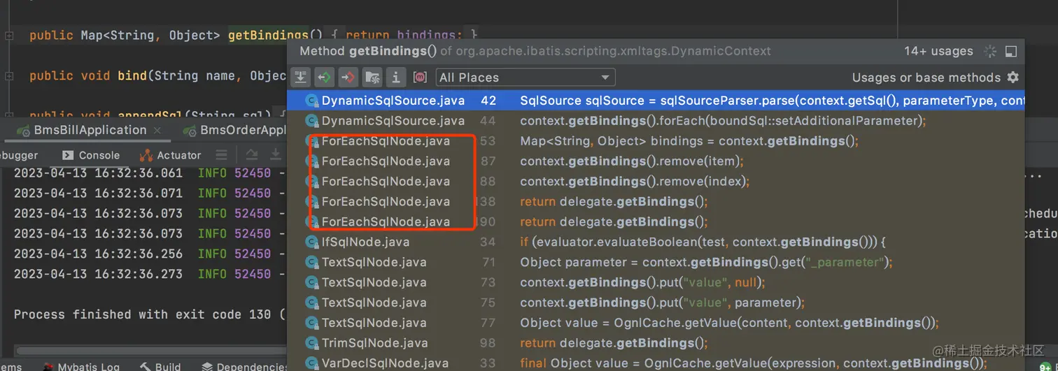Click 'Process finished with exit code 130' line
The image size is (1058, 371).
pyautogui.click(x=150, y=314)
